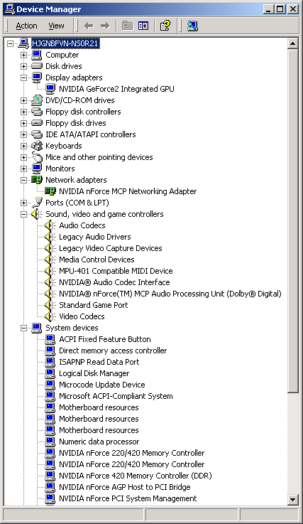Click the Scan for hardware changes icon

tap(192, 26)
